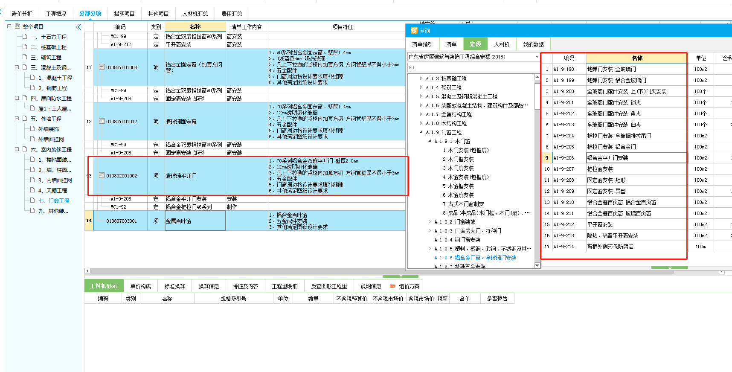This screenshot has height=372, width=732.
Task: Select 清单 tab in query dialog
Action: pyautogui.click(x=451, y=44)
